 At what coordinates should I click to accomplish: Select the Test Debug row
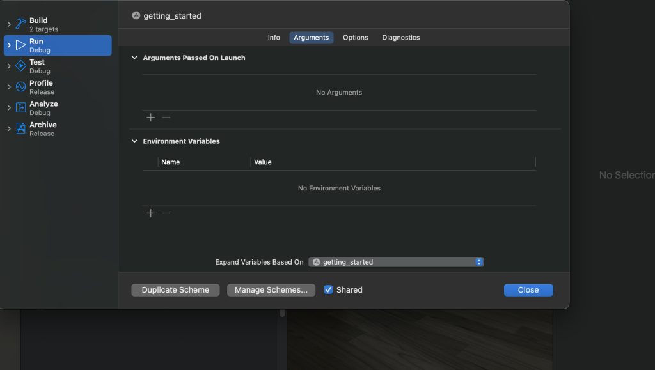(x=58, y=66)
